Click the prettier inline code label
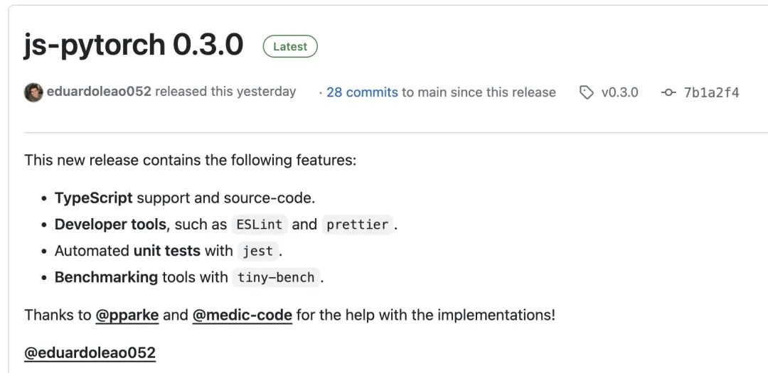768x373 pixels. 358,225
